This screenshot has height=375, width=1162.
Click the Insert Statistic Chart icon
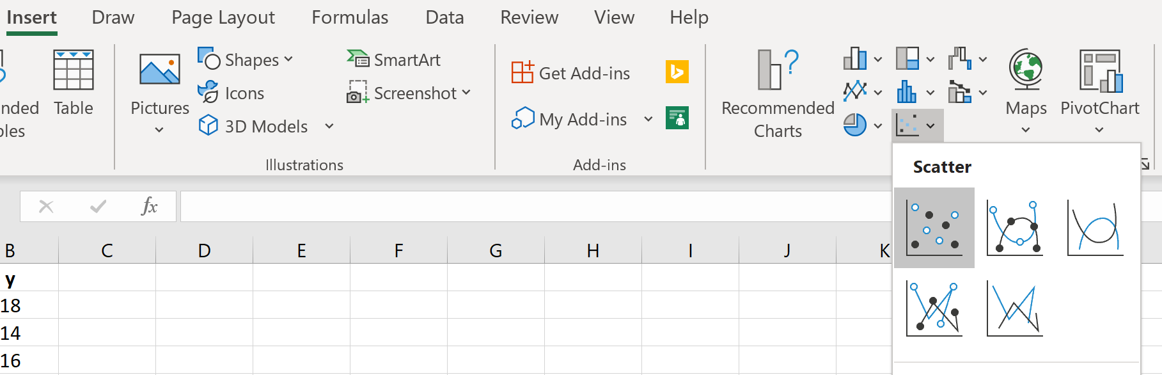pyautogui.click(x=907, y=92)
